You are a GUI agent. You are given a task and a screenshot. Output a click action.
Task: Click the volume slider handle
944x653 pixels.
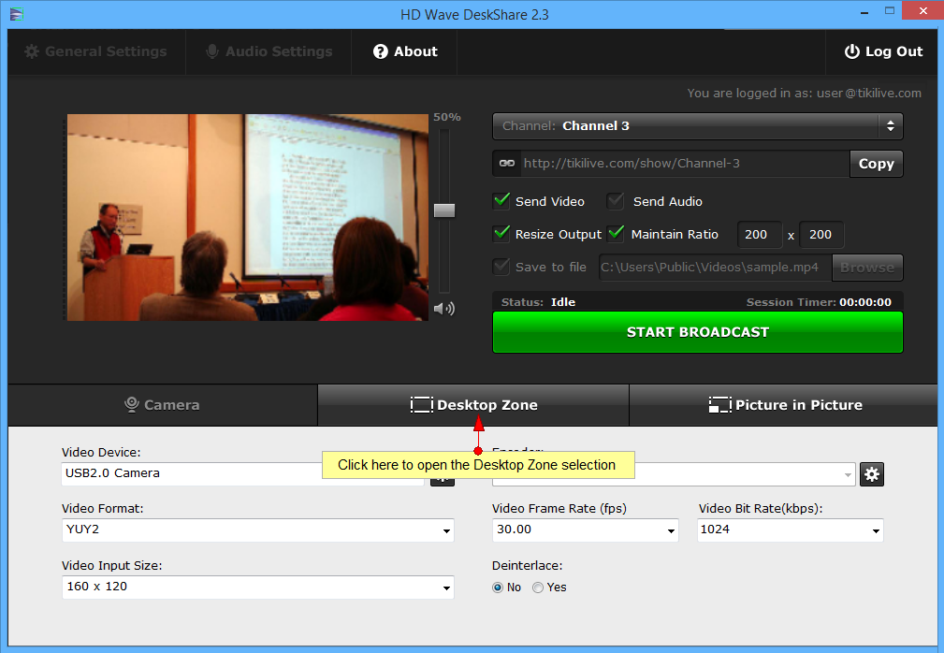(444, 210)
